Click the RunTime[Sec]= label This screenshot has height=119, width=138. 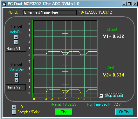[99, 104]
